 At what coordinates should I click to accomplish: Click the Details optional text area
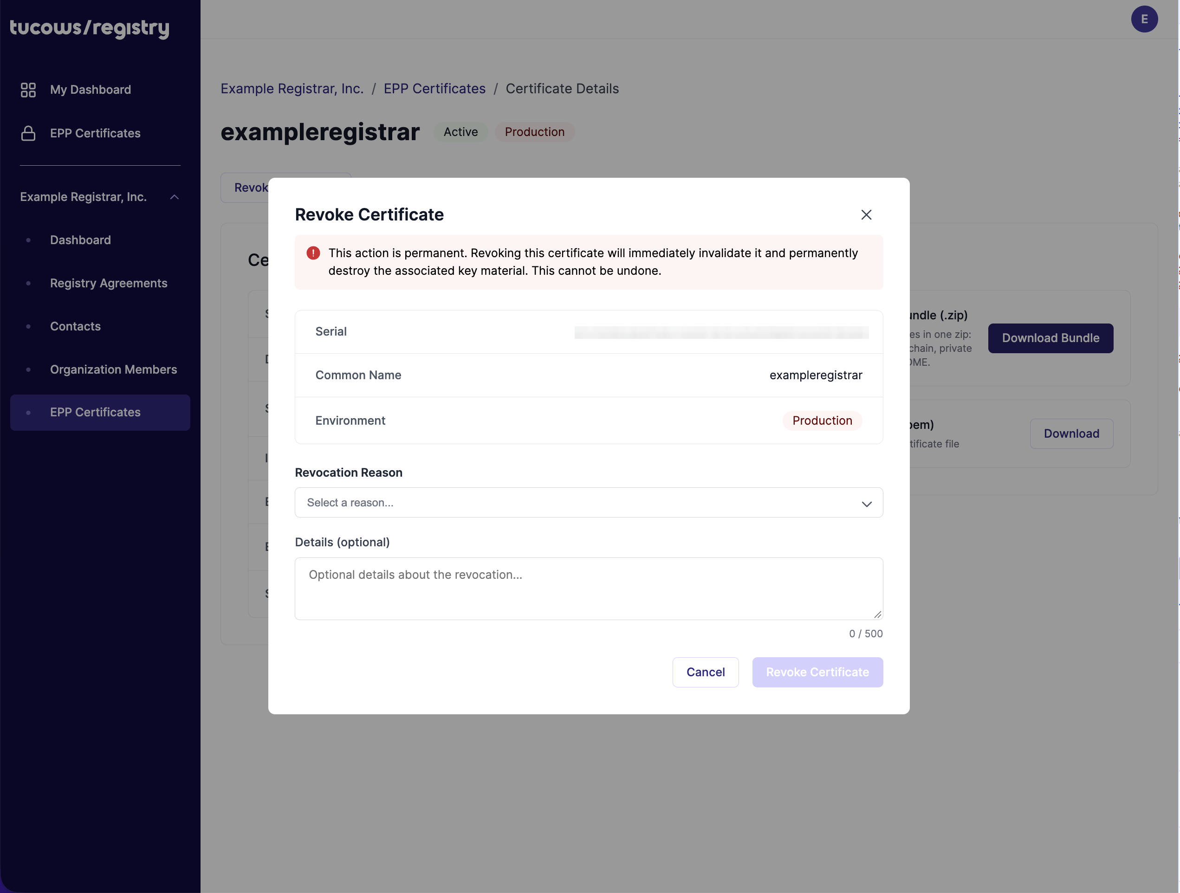pos(589,589)
